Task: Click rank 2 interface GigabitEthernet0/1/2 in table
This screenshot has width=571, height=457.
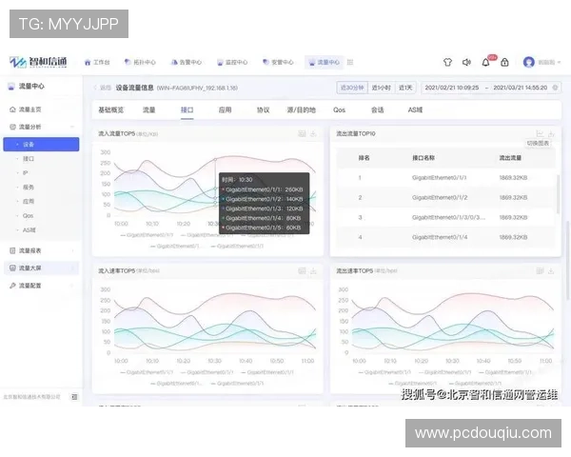Action: pos(440,197)
